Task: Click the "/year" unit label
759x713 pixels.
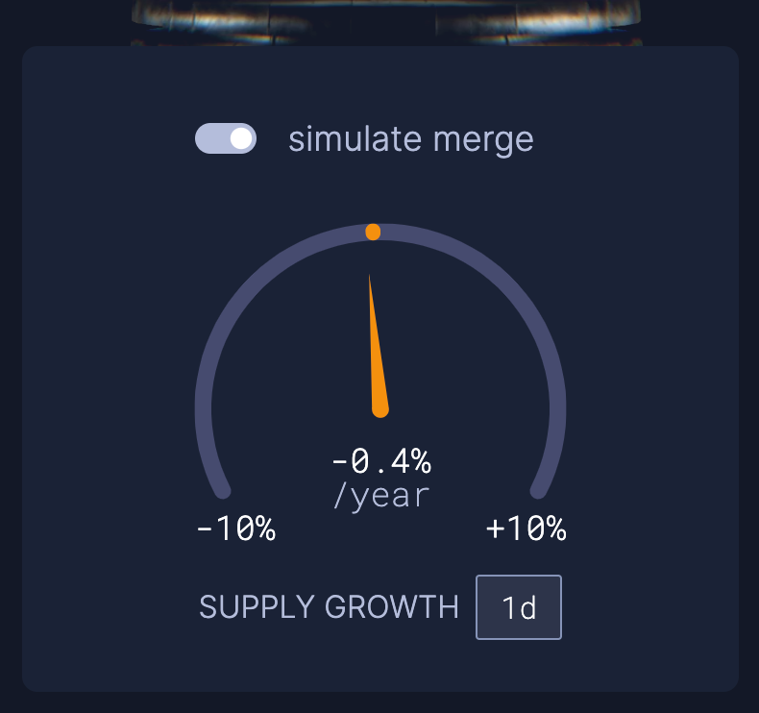Action: pyautogui.click(x=381, y=497)
